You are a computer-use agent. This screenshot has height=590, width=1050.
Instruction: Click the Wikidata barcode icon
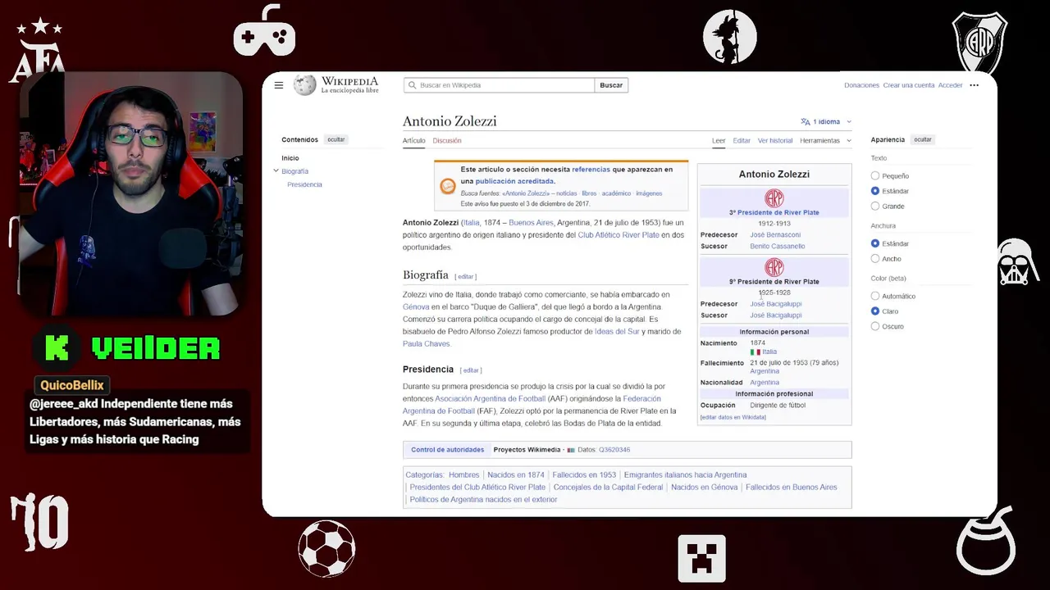[571, 450]
